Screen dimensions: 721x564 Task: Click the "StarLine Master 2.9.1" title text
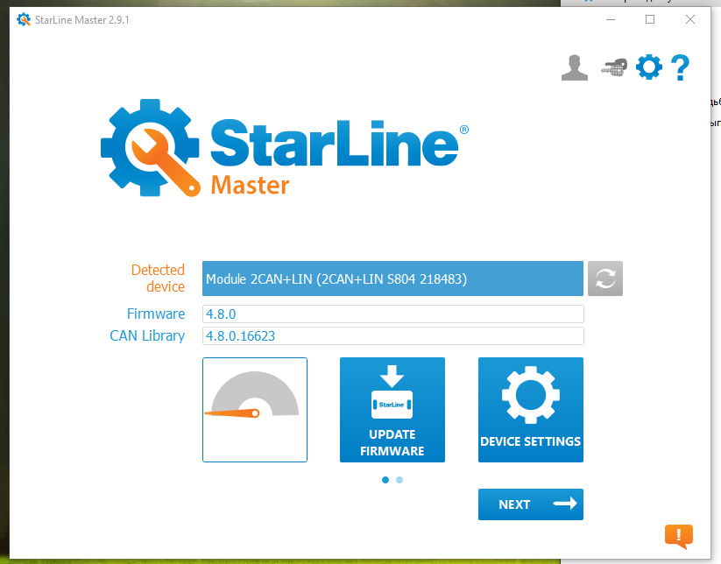(x=81, y=20)
